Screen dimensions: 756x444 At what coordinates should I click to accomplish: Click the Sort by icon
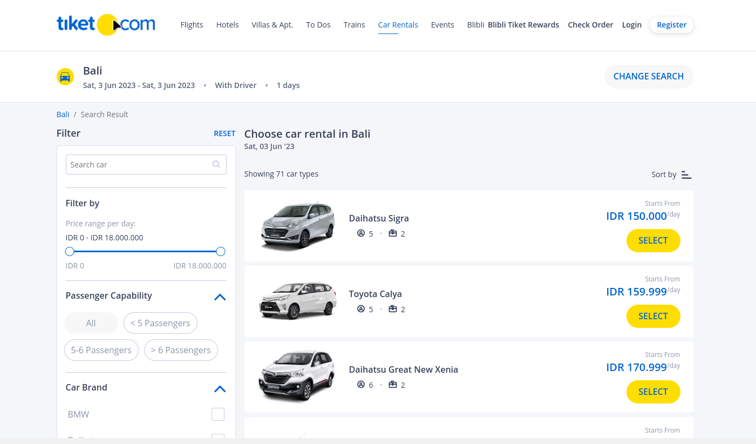pos(686,174)
